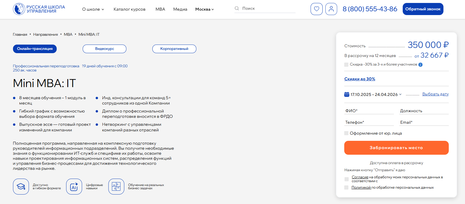The width and height of the screenshot is (465, 204).
Task: Click the graduation cap flexible format icon
Action: [x=21, y=187]
